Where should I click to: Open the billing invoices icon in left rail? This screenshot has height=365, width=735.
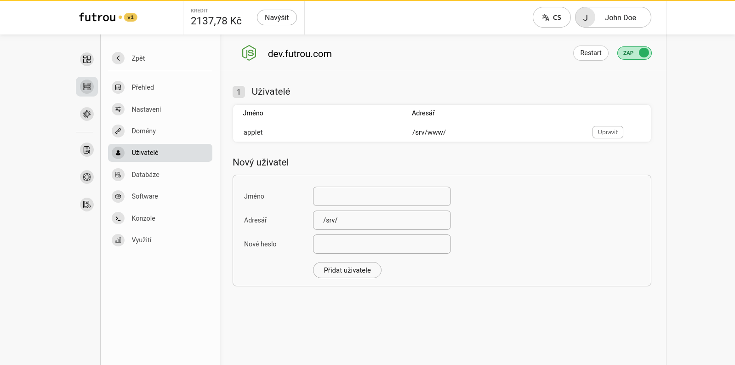pos(87,150)
